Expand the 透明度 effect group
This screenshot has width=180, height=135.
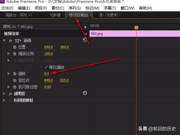pyautogui.click(x=4, y=94)
